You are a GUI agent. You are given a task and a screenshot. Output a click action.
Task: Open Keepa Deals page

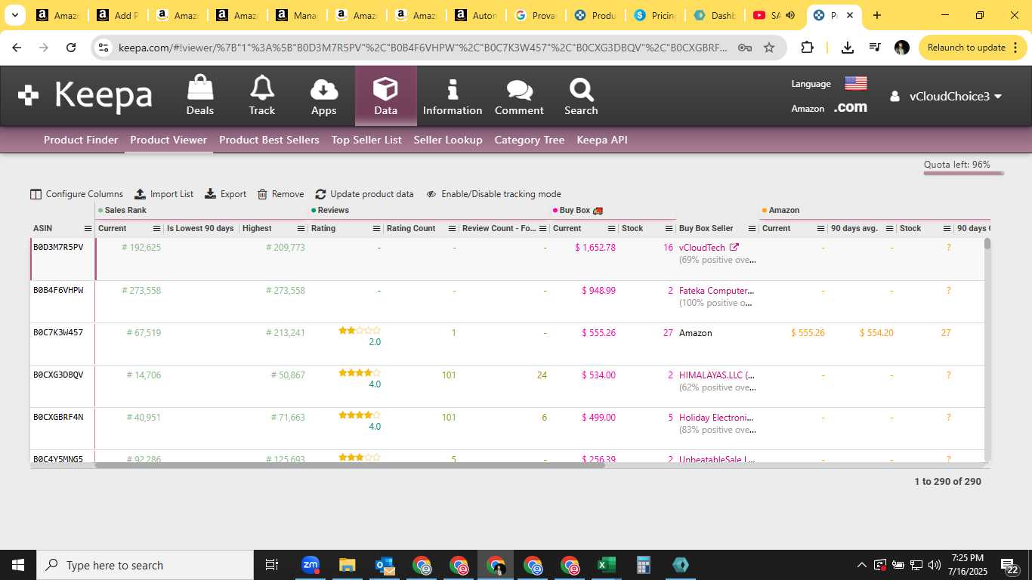(200, 95)
